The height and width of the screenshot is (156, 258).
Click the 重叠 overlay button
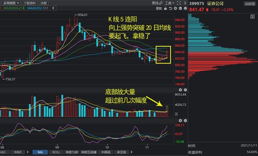[159, 8]
